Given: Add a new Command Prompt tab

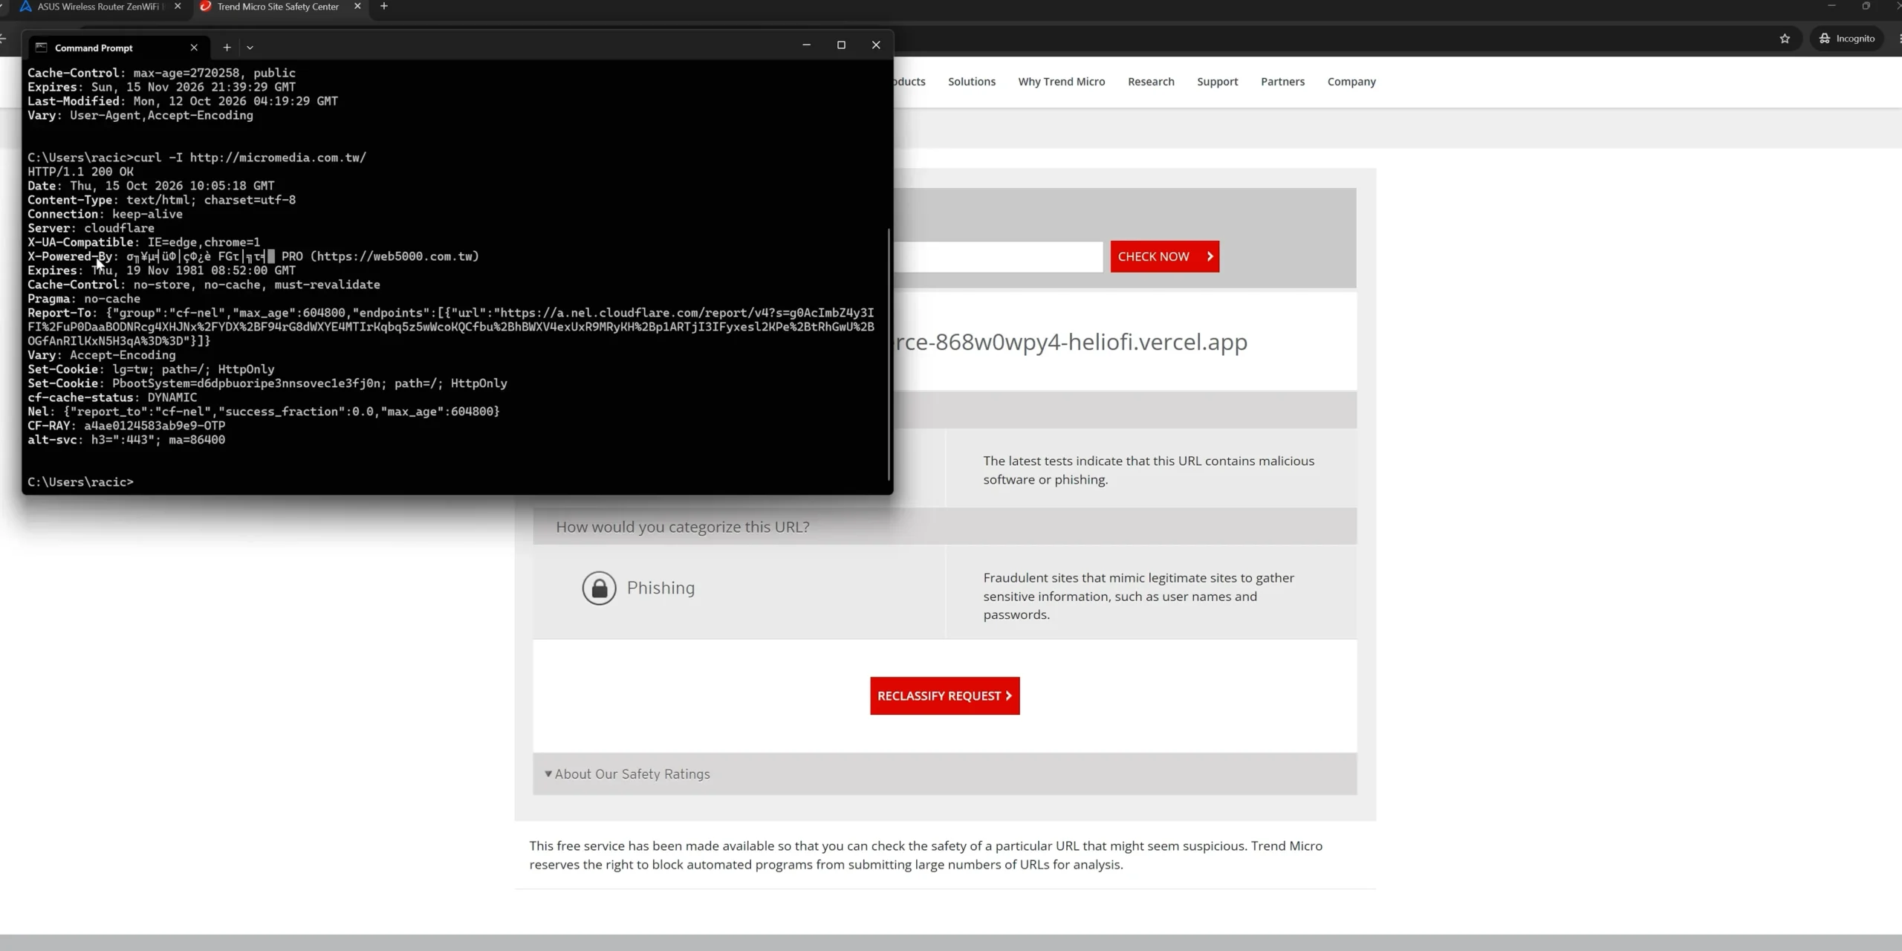Looking at the screenshot, I should click(x=227, y=48).
